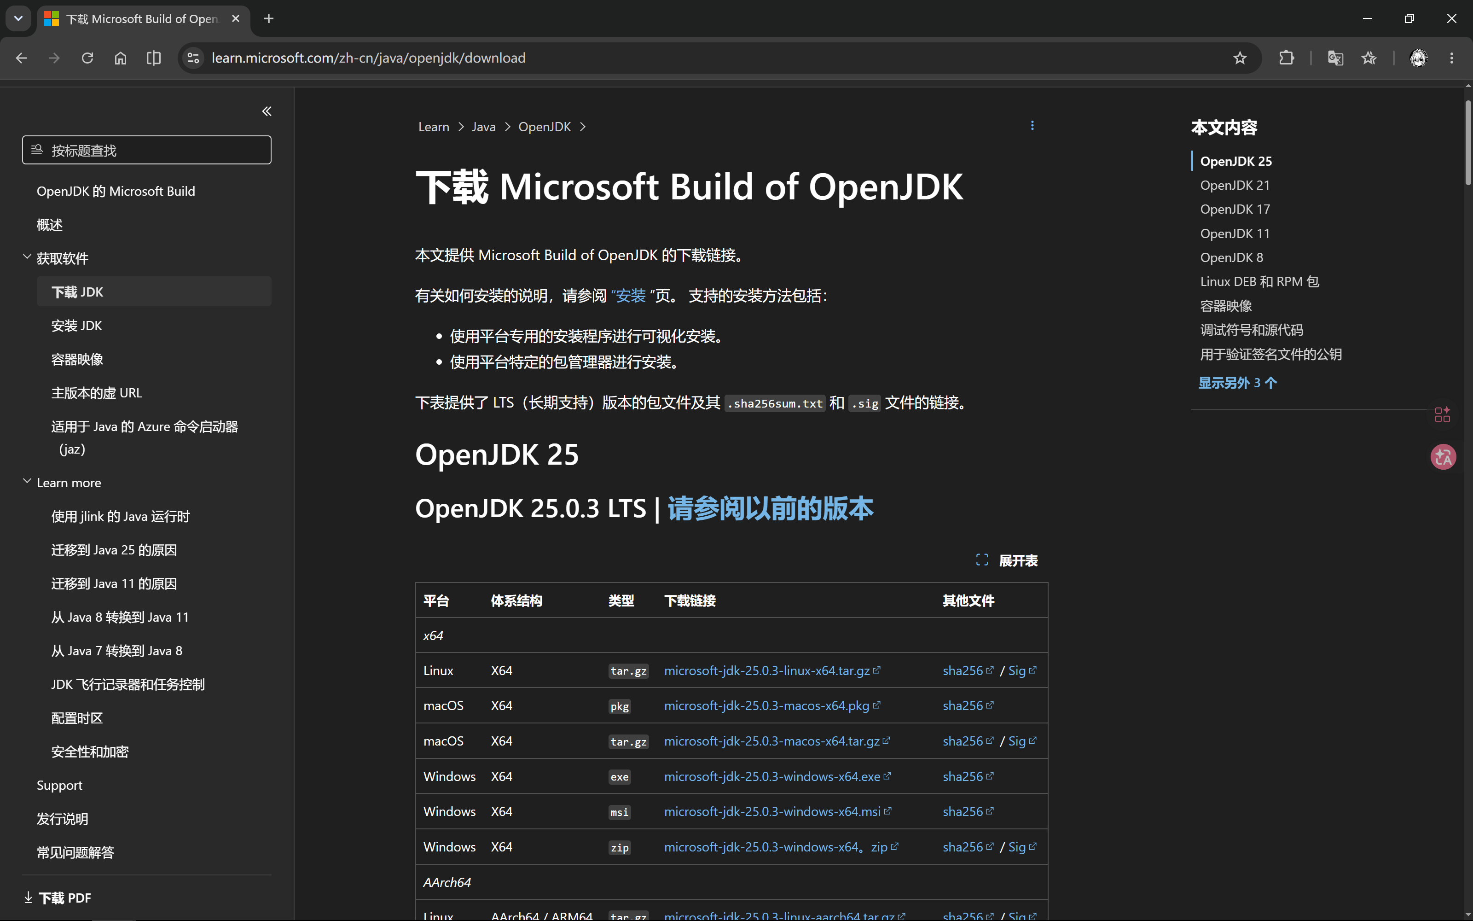Open the 概述 navigation item
The image size is (1473, 921).
tap(49, 225)
